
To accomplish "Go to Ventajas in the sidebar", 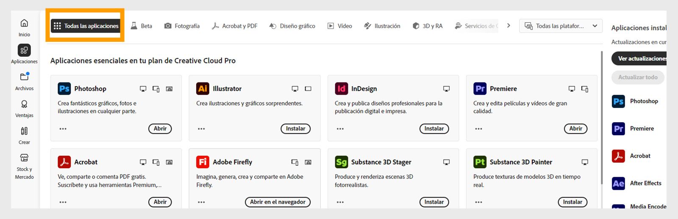I will click(x=24, y=108).
